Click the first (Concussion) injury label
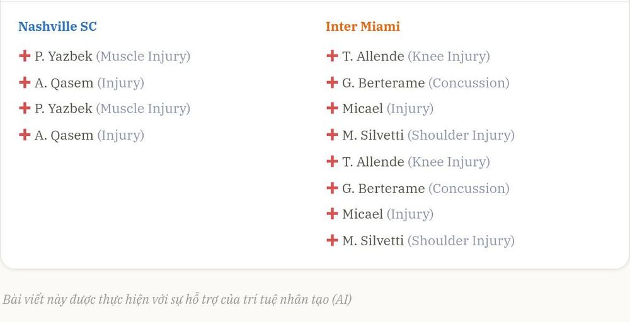The height and width of the screenshot is (322, 630). 469,83
